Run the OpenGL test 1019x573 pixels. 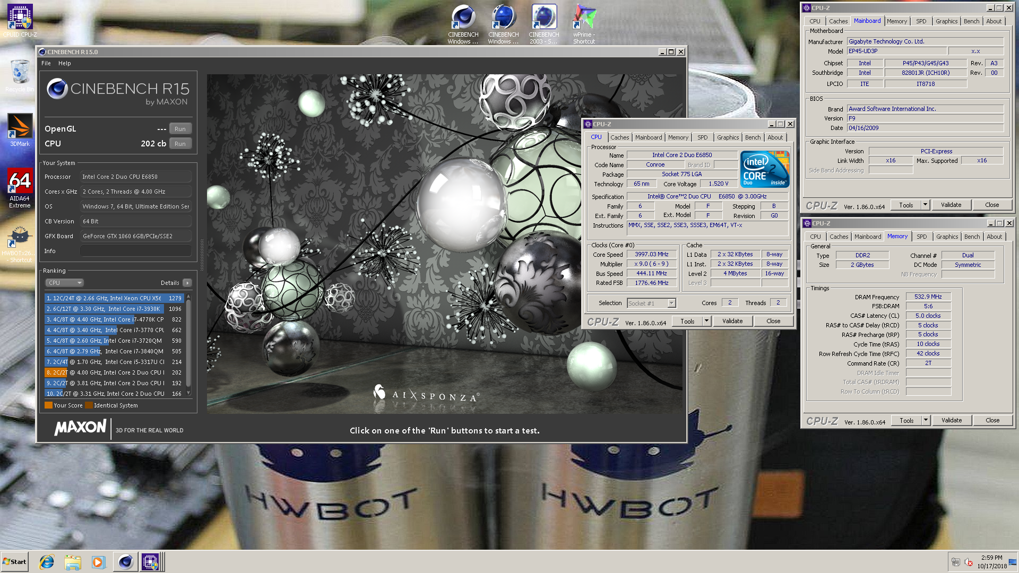[x=180, y=129]
